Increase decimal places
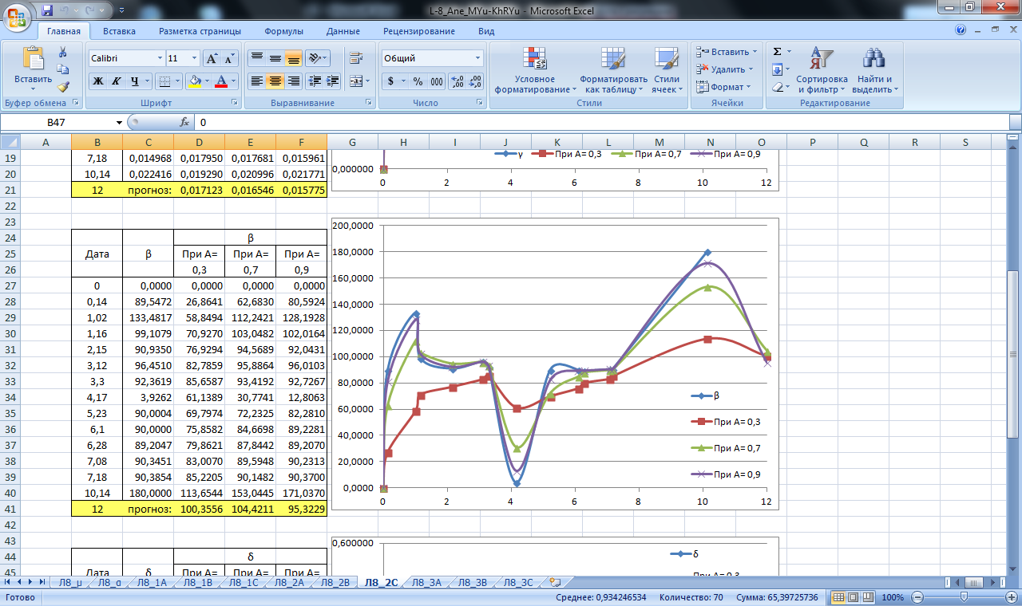Image resolution: width=1022 pixels, height=606 pixels. pos(458,81)
